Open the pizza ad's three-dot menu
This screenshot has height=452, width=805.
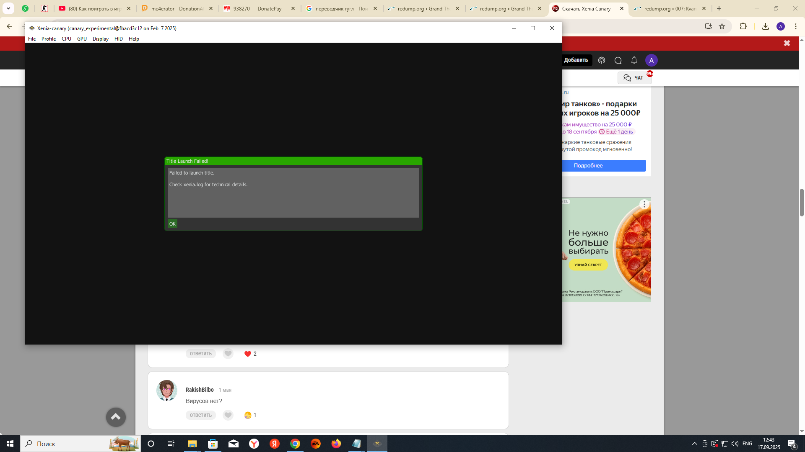tap(644, 204)
